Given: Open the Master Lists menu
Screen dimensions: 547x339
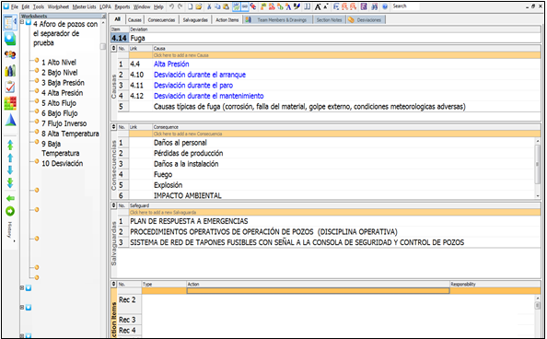Looking at the screenshot, I should click(x=84, y=6).
